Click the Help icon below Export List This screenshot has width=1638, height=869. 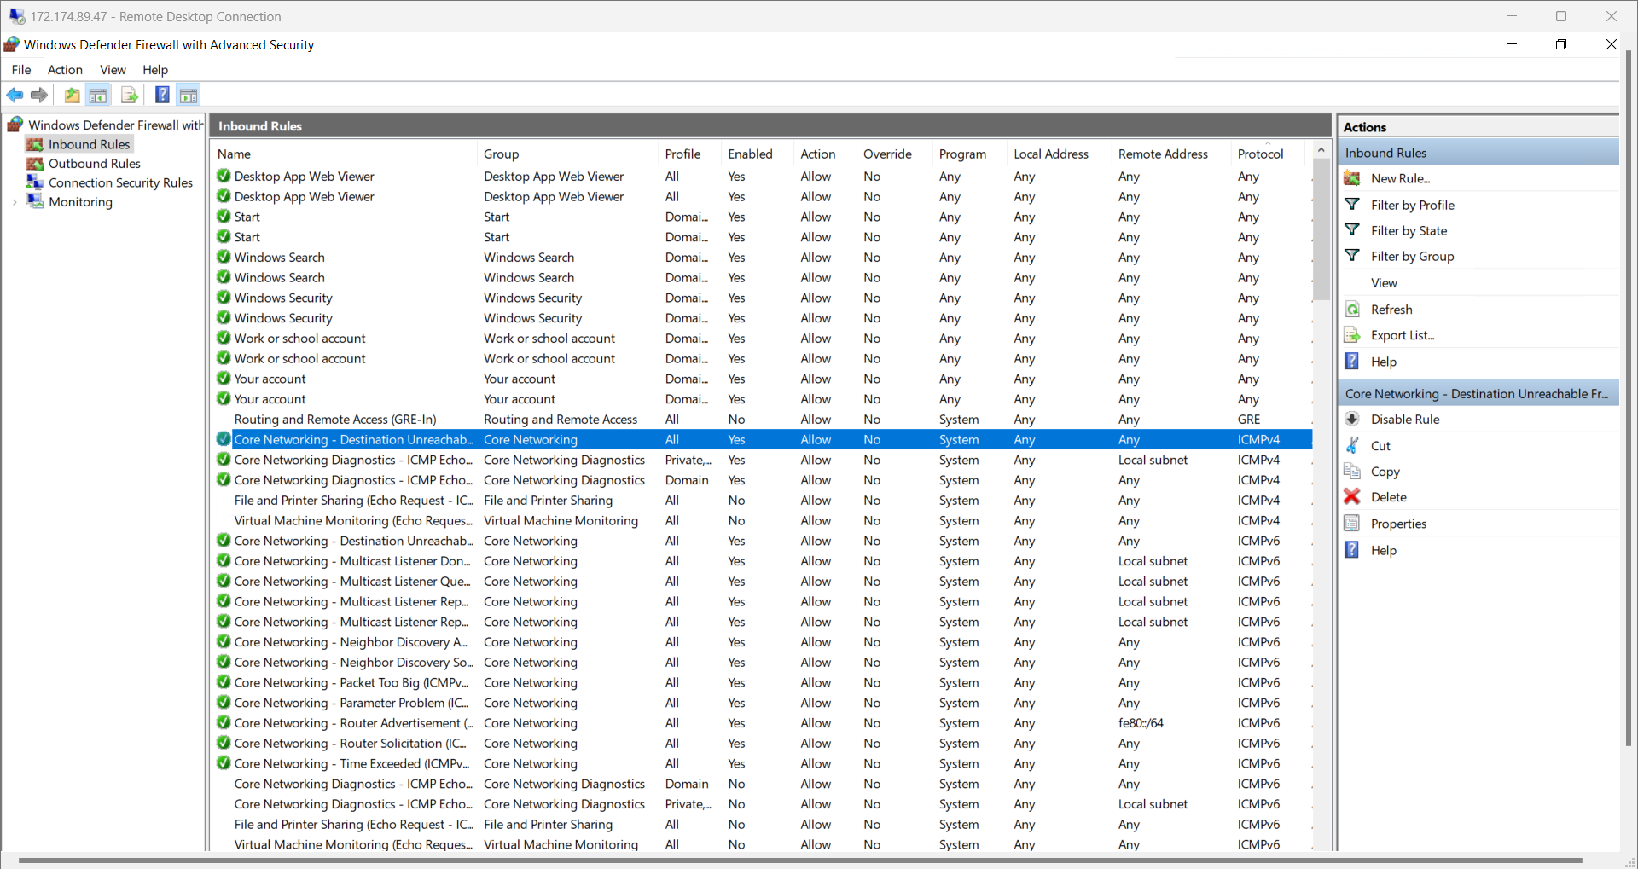[x=1352, y=362]
